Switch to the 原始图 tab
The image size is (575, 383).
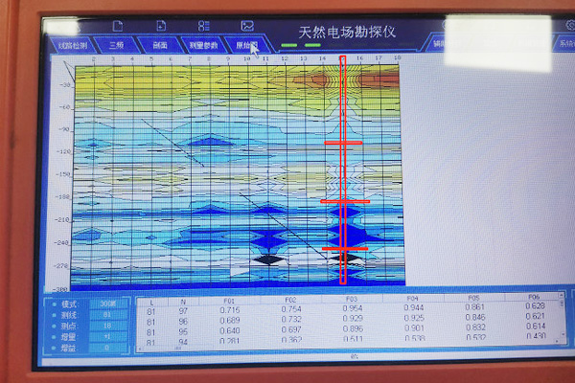(246, 44)
